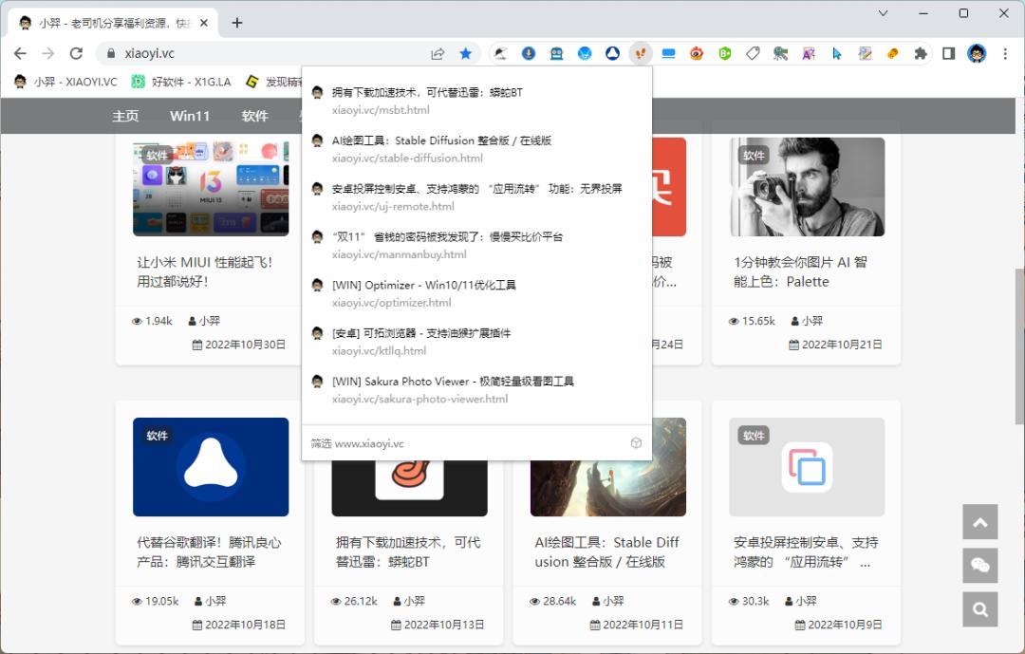The height and width of the screenshot is (654, 1025).
Task: Switch to the Win11 navigation tab
Action: pos(189,115)
